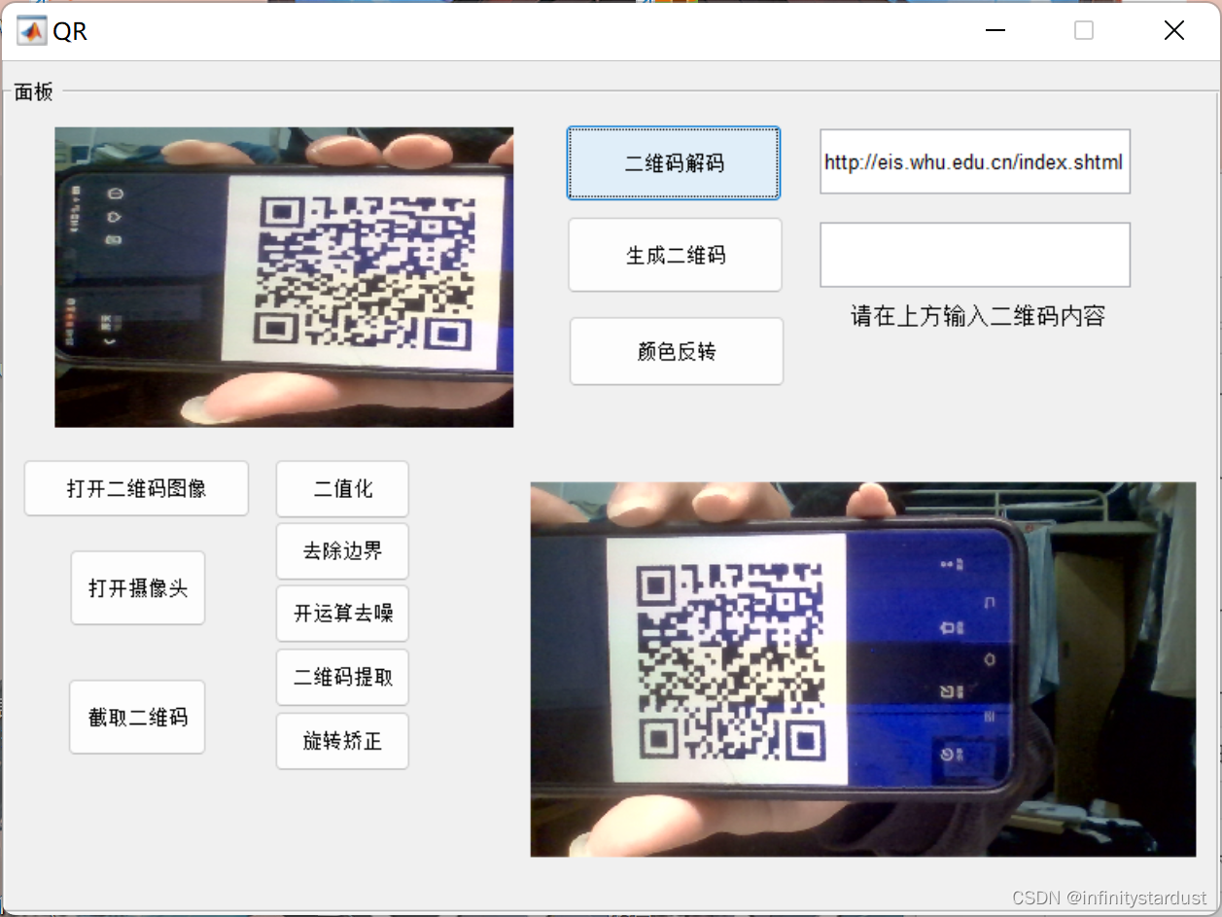
Task: Correct rotation with the 旋转矫正 button
Action: (x=342, y=740)
